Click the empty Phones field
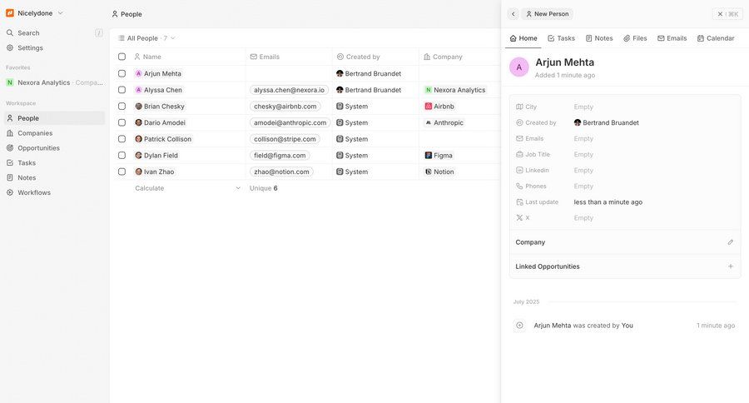The width and height of the screenshot is (749, 403). tap(583, 186)
